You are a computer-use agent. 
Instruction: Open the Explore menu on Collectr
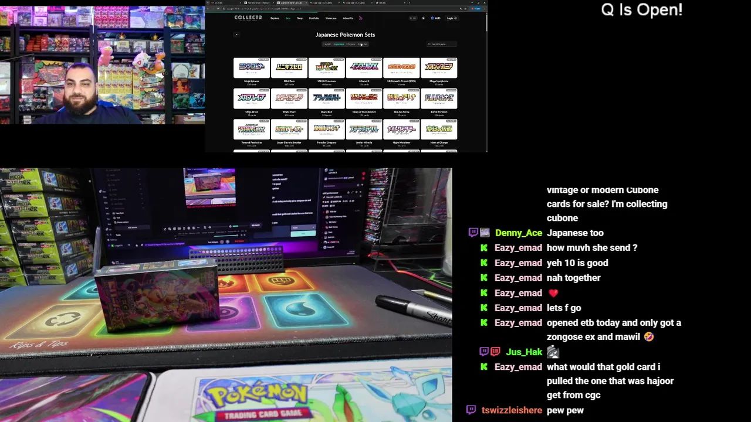pos(275,18)
